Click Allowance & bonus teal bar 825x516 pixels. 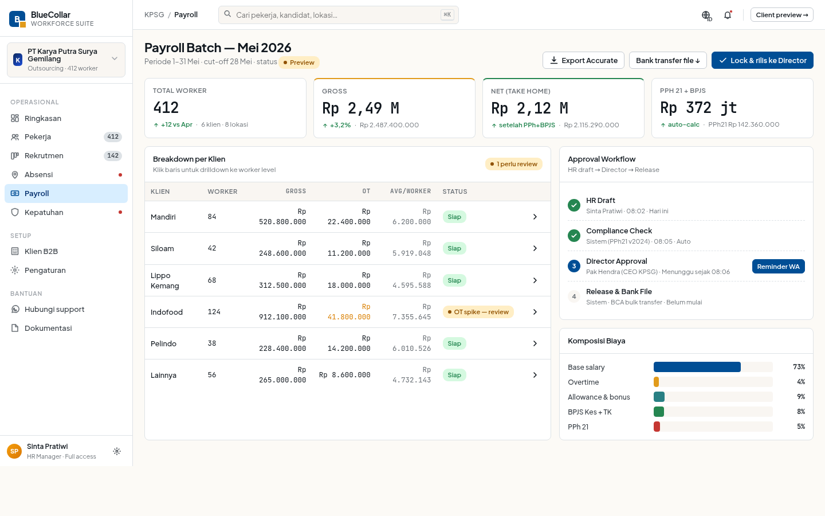pos(659,397)
